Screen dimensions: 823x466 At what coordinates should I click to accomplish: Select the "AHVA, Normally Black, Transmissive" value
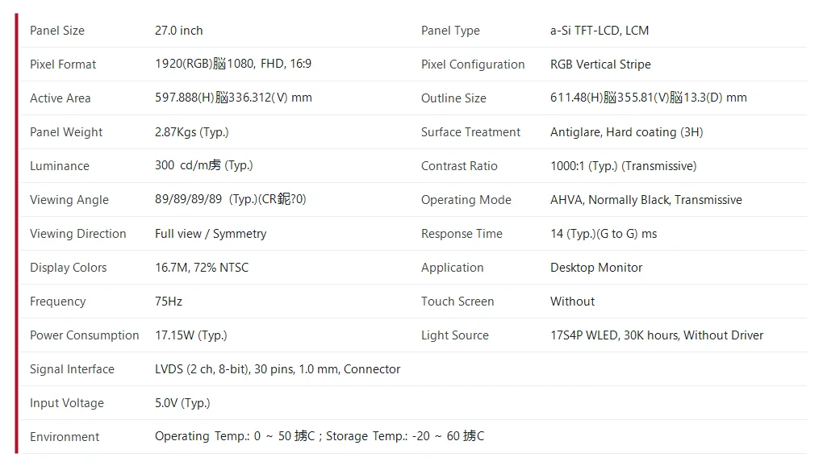[x=646, y=200]
